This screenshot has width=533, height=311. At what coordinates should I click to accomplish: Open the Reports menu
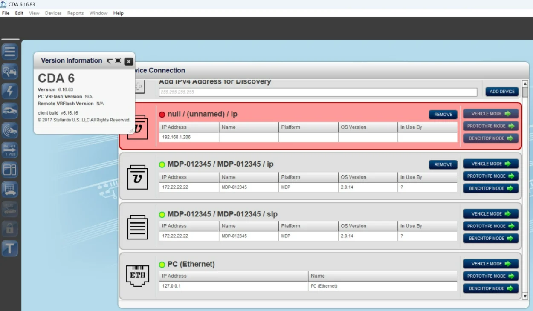pyautogui.click(x=75, y=13)
